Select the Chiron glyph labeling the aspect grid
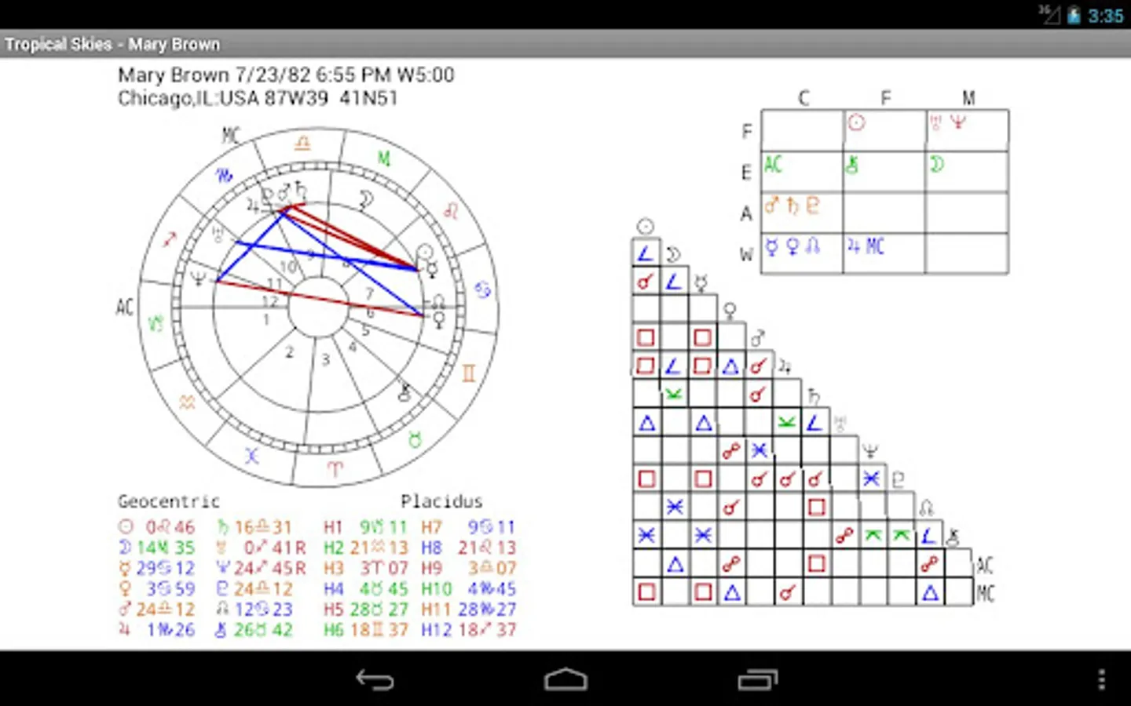This screenshot has height=706, width=1131. pos(953,537)
